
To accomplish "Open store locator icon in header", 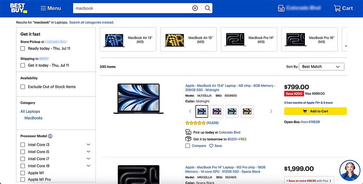I will click(281, 8).
